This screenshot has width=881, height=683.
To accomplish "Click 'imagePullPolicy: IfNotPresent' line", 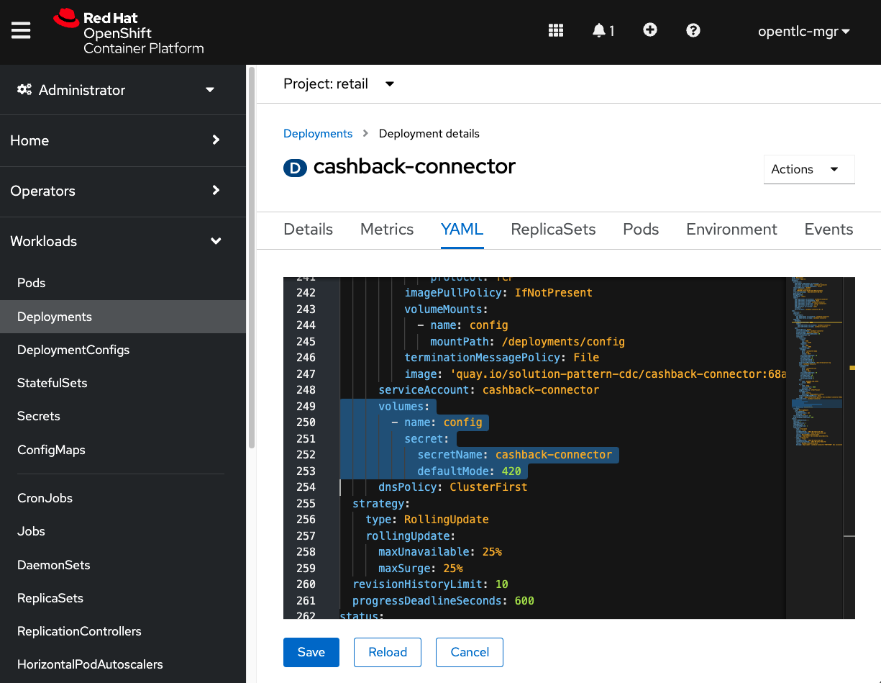I will coord(498,293).
